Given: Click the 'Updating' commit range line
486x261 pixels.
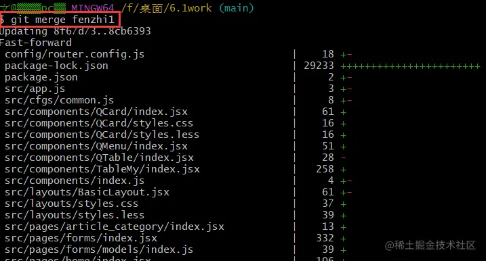Looking at the screenshot, I should [x=75, y=31].
